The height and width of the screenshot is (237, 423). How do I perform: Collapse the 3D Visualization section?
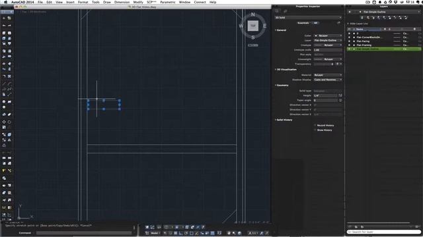(276, 69)
